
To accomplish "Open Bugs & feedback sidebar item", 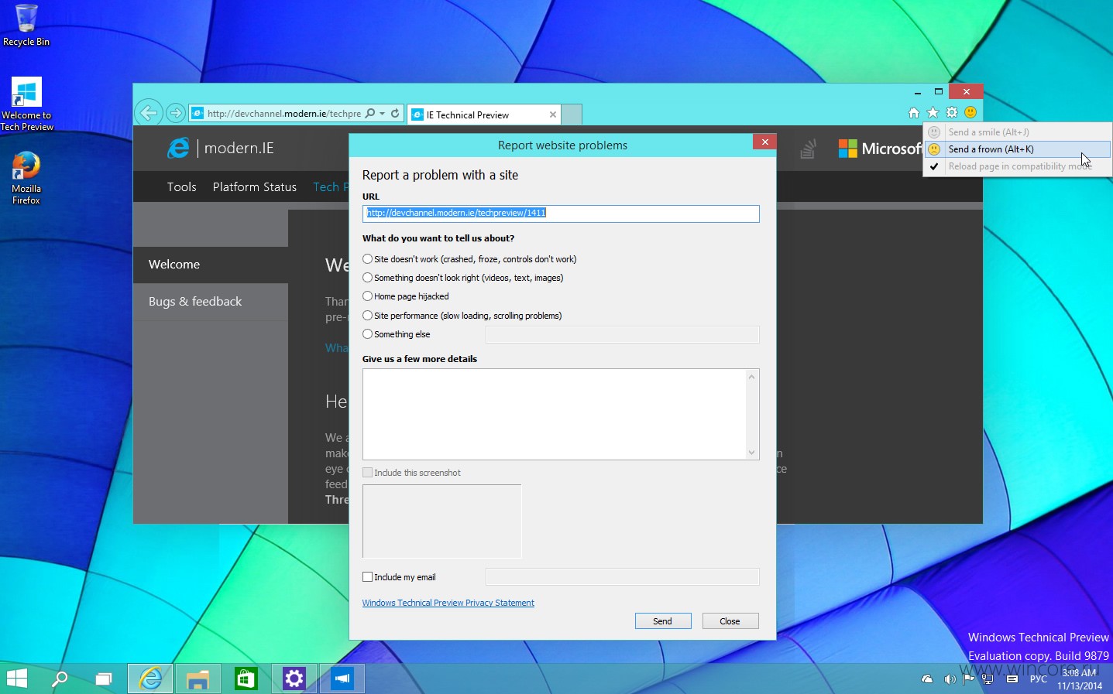I will 211,302.
